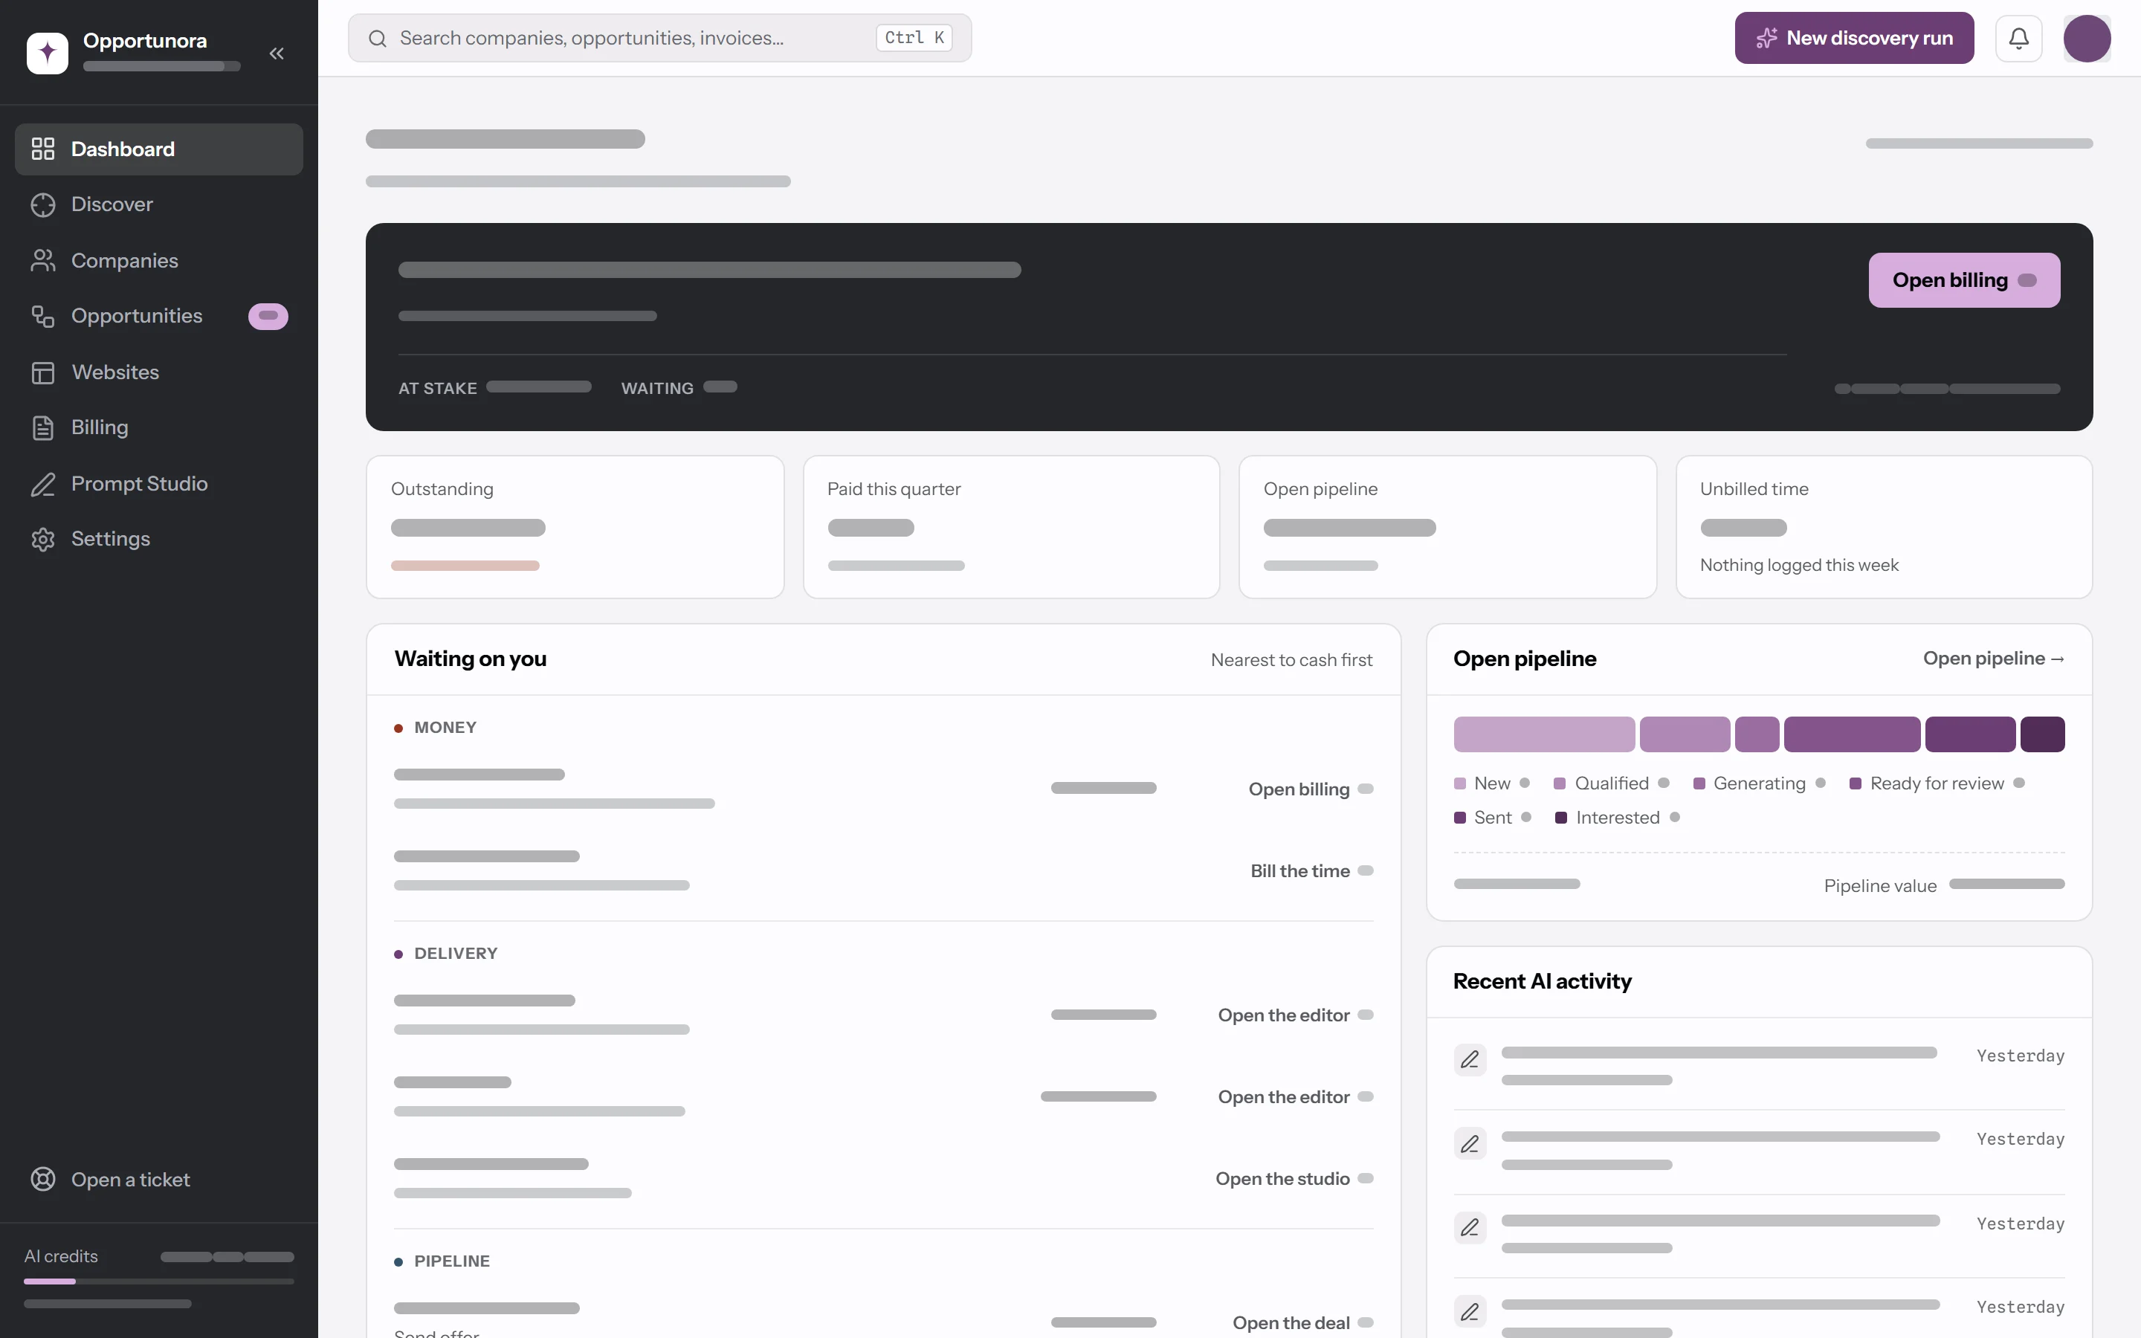Click the search magnifier icon
Screen dimensions: 2141x1338
coord(378,38)
